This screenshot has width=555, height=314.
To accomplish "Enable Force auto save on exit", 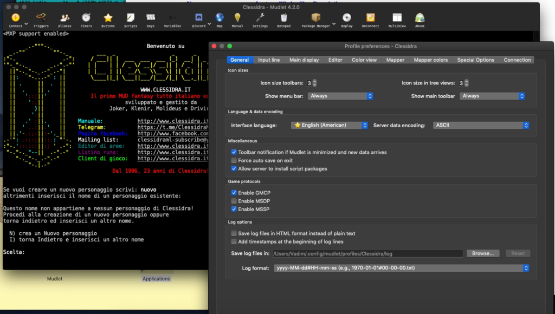I will [234, 161].
